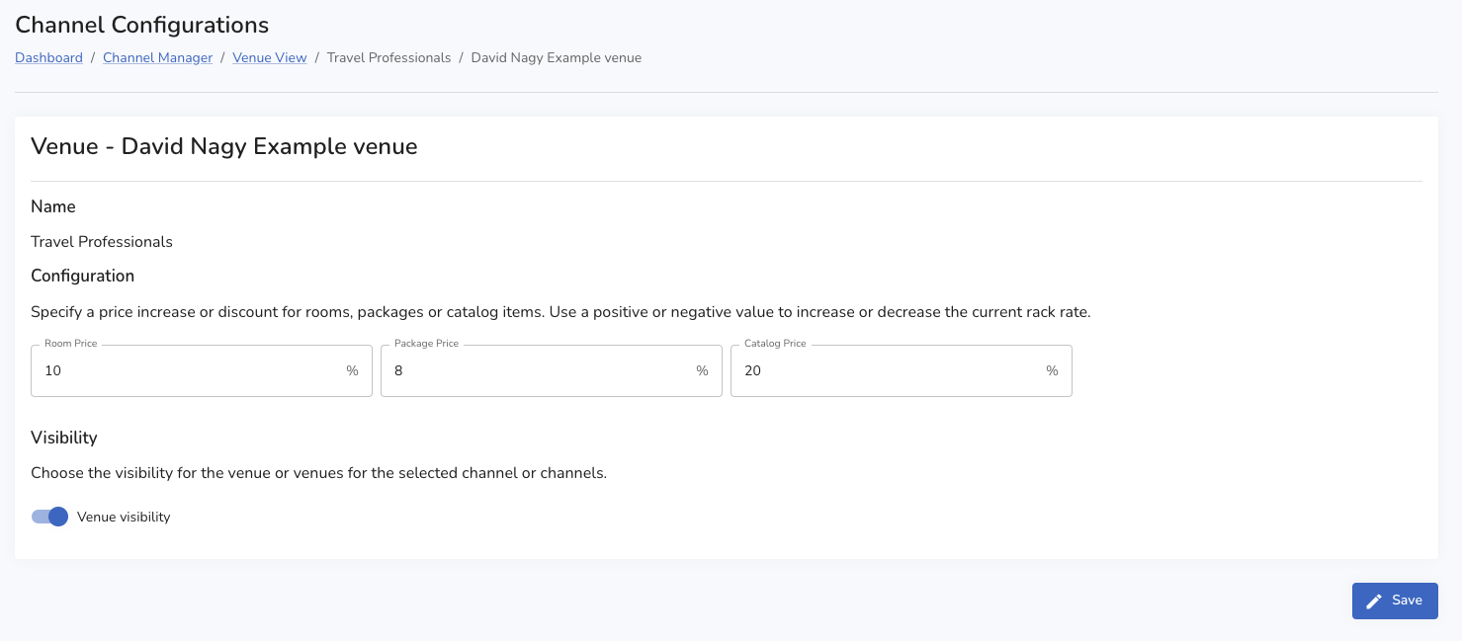Click the percent symbol in Room Price
The image size is (1462, 641).
(352, 371)
